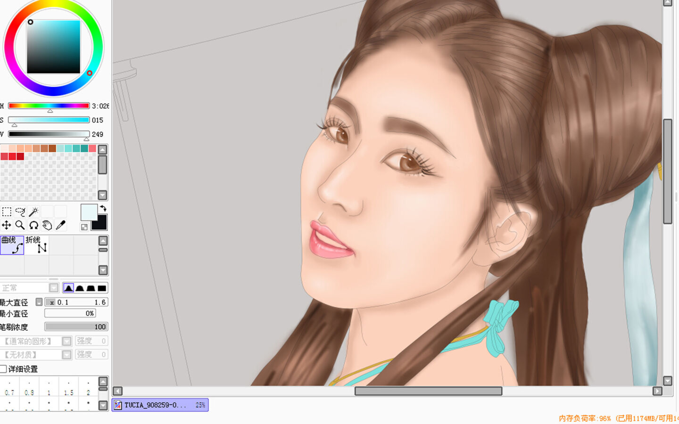This screenshot has height=424, width=679.
Task: Select the lasso selection tool
Action: 20,212
